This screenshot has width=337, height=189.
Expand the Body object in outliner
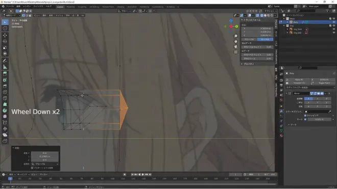click(x=287, y=22)
